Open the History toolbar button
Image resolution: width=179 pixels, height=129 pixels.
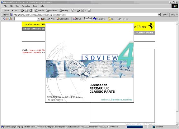click(x=64, y=11)
